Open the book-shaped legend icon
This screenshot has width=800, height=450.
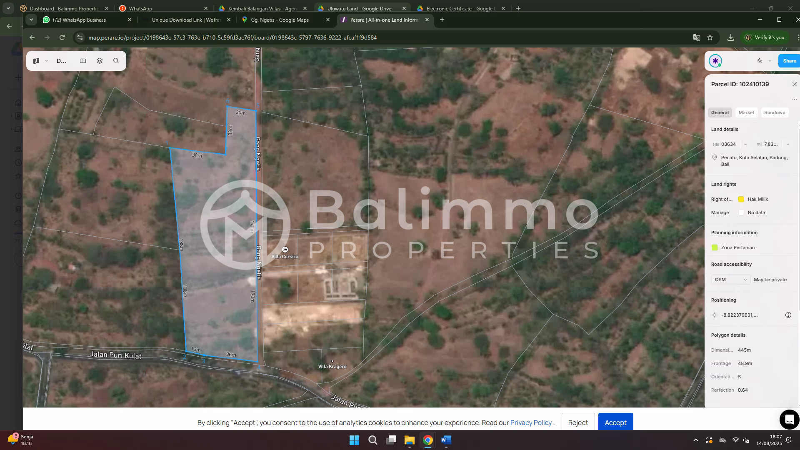point(83,61)
